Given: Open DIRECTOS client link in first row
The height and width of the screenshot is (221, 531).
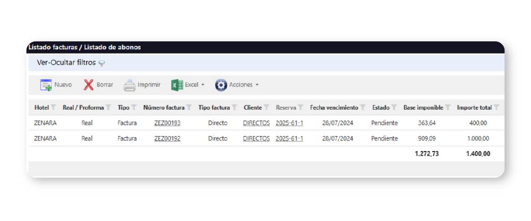Looking at the screenshot, I should click(x=256, y=123).
